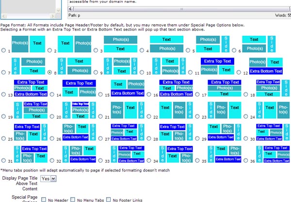Pick format 36 radio option
Screen dimensions: 291x202
click(246, 160)
